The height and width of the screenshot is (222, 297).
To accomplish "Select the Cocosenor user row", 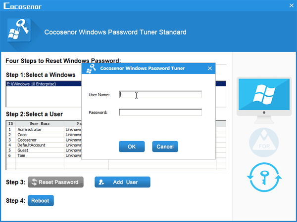I will [44, 140].
